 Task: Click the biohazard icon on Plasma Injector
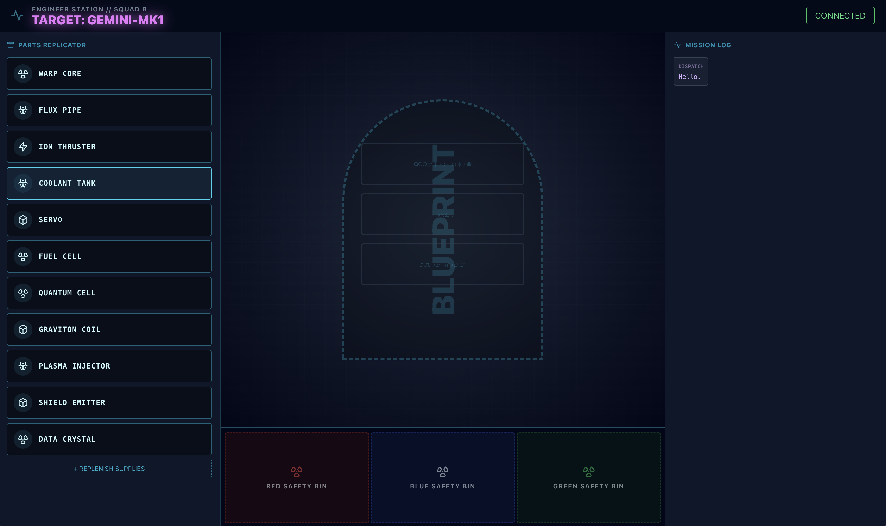(23, 366)
